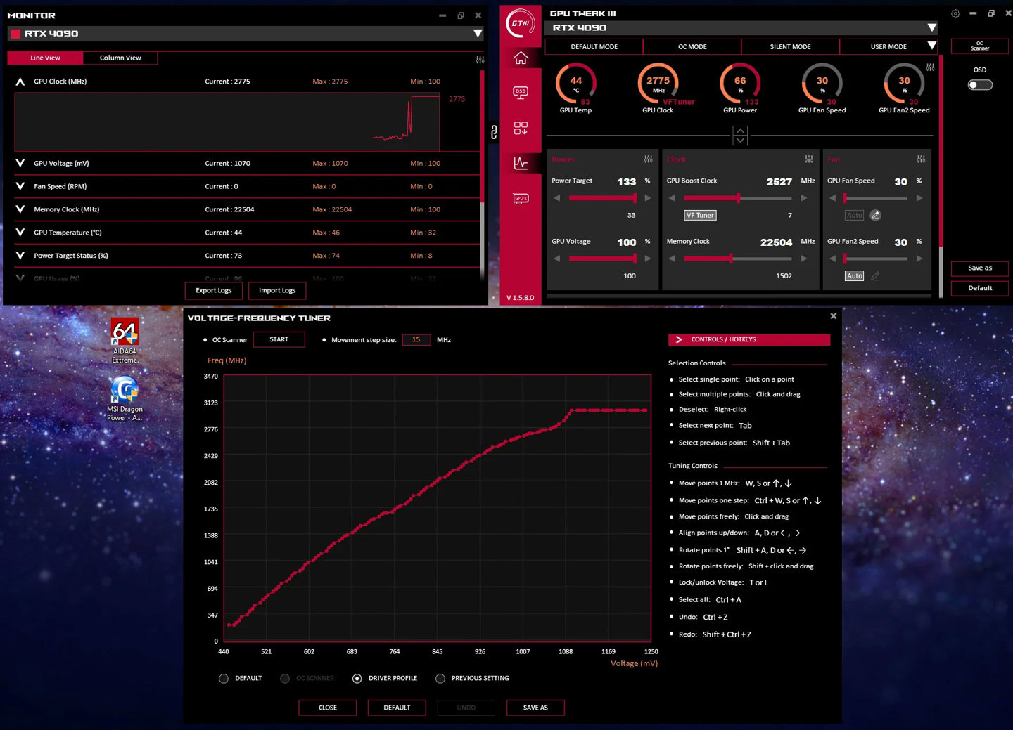Open Clock panel settings sliders icon
Viewport: 1013px width, 730px height.
coord(809,159)
